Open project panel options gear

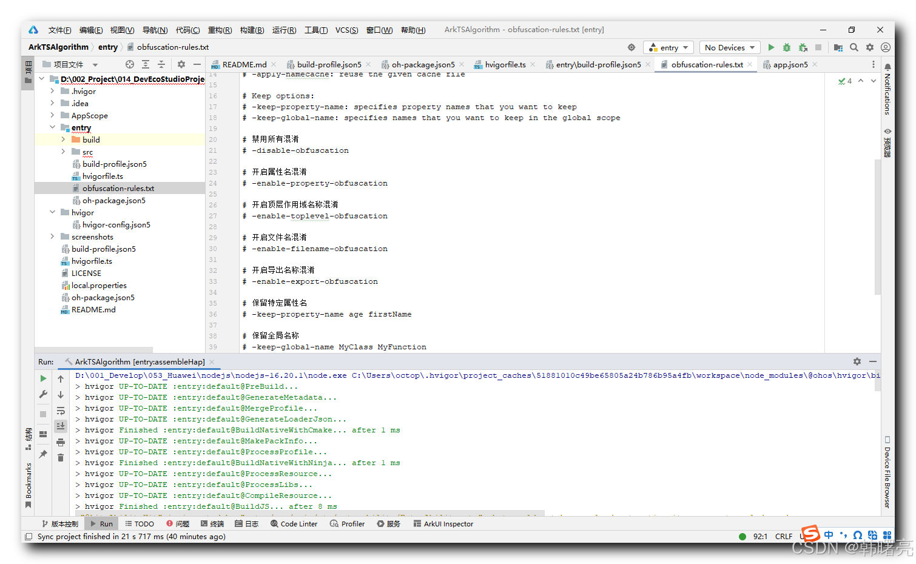tap(181, 64)
